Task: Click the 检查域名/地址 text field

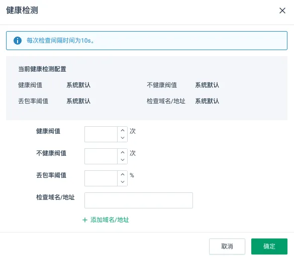Action: tap(139, 200)
